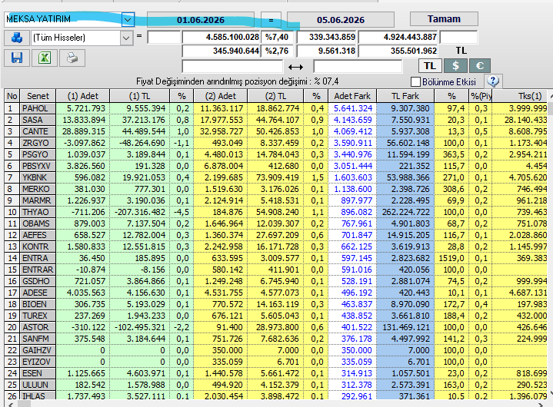This screenshot has height=407, width=553.
Task: Select TL currency button
Action: [x=430, y=66]
